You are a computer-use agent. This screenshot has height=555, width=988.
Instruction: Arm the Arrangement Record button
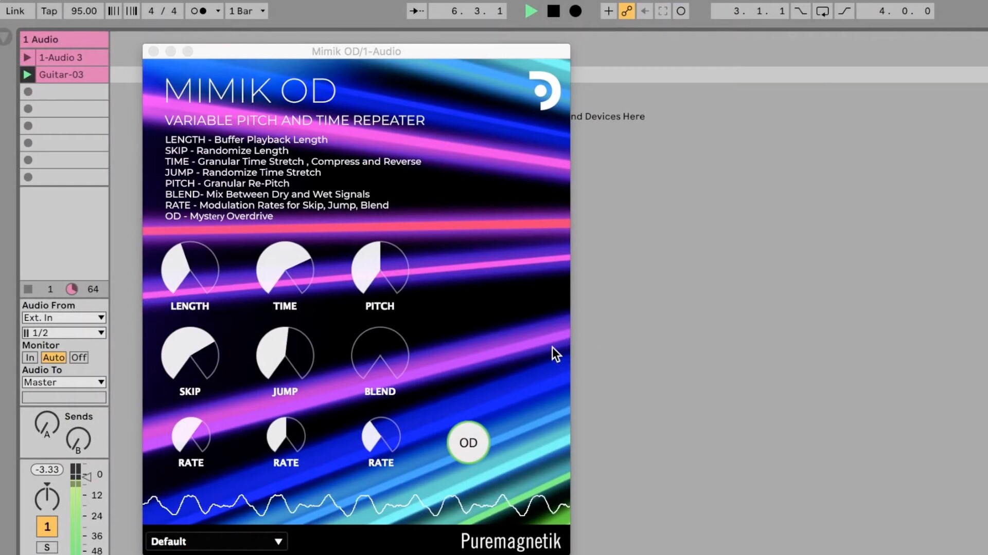click(575, 11)
